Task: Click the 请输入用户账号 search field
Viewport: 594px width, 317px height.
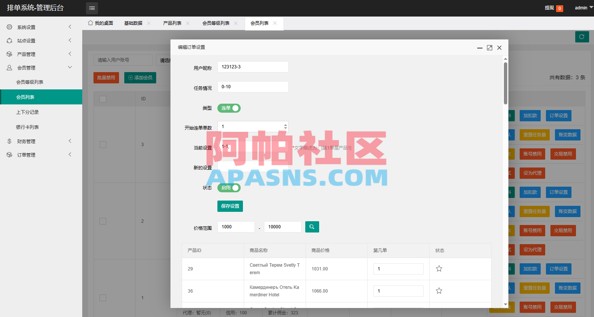Action: point(123,60)
